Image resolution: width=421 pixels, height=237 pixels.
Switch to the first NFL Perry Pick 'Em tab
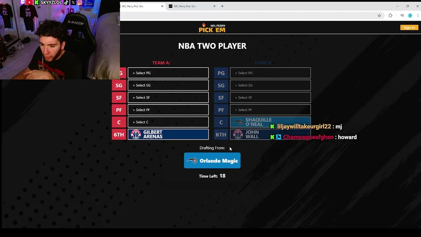tap(141, 6)
